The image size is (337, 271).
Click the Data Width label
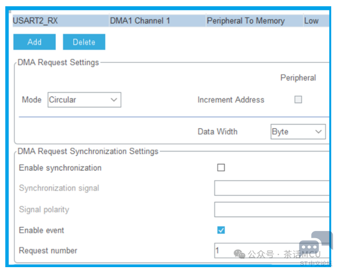tap(217, 132)
